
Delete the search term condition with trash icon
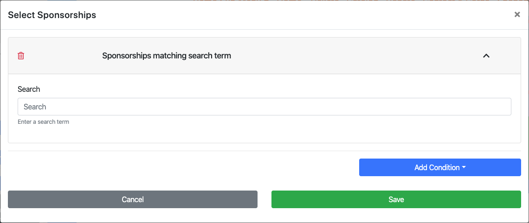point(21,56)
